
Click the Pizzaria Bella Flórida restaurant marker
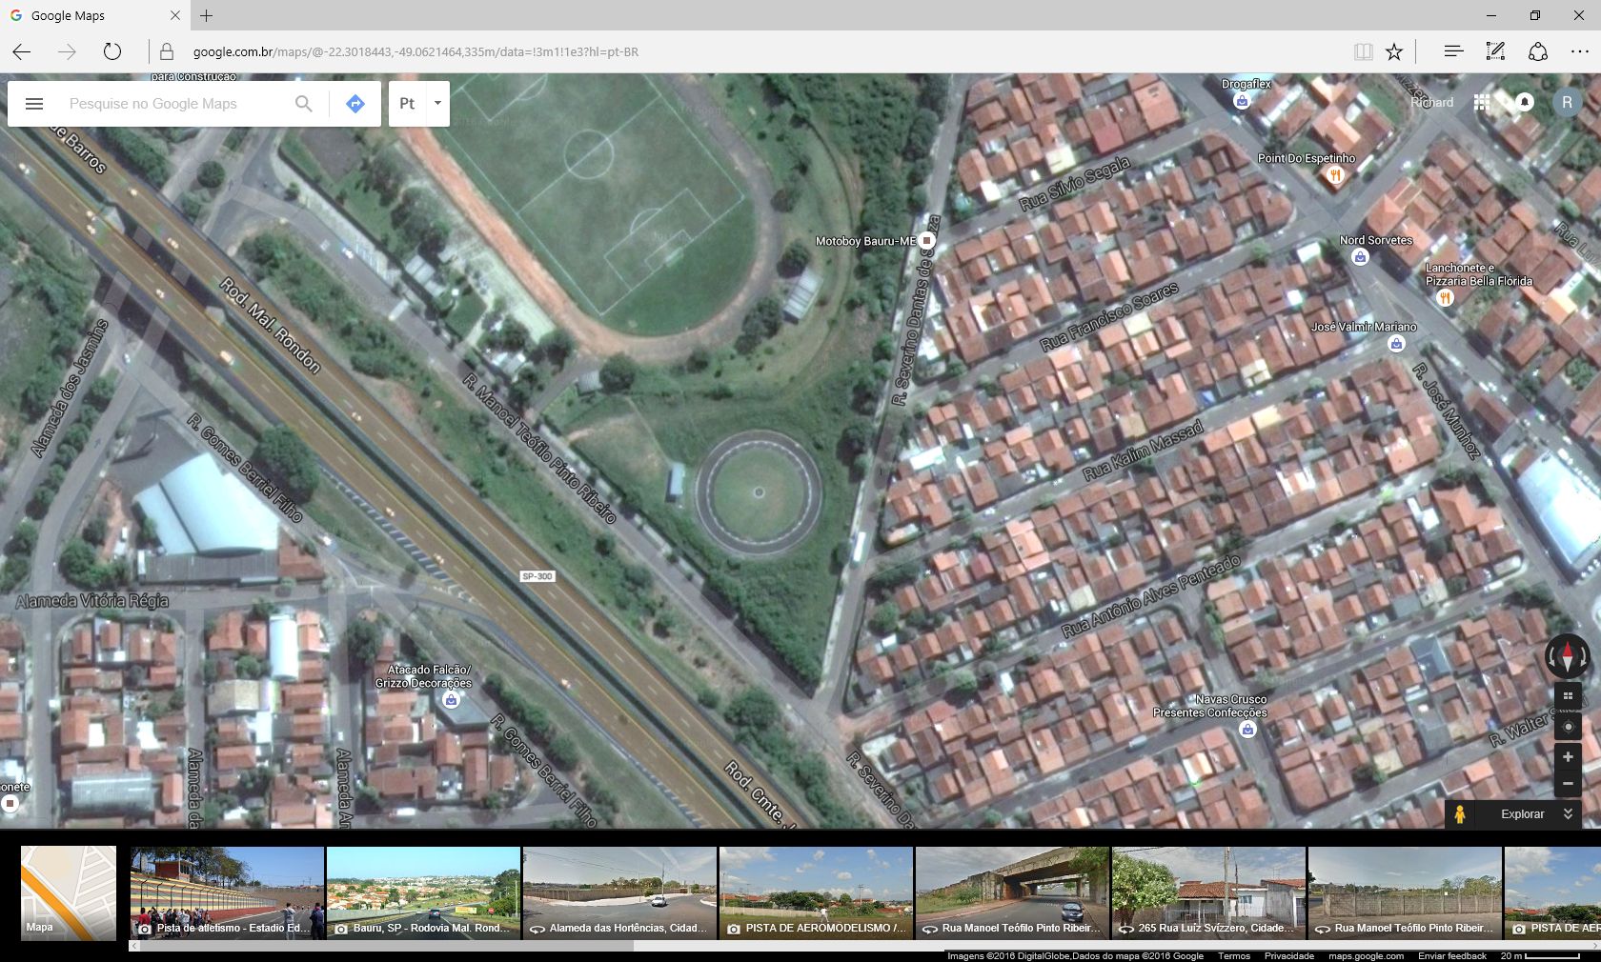(1445, 298)
